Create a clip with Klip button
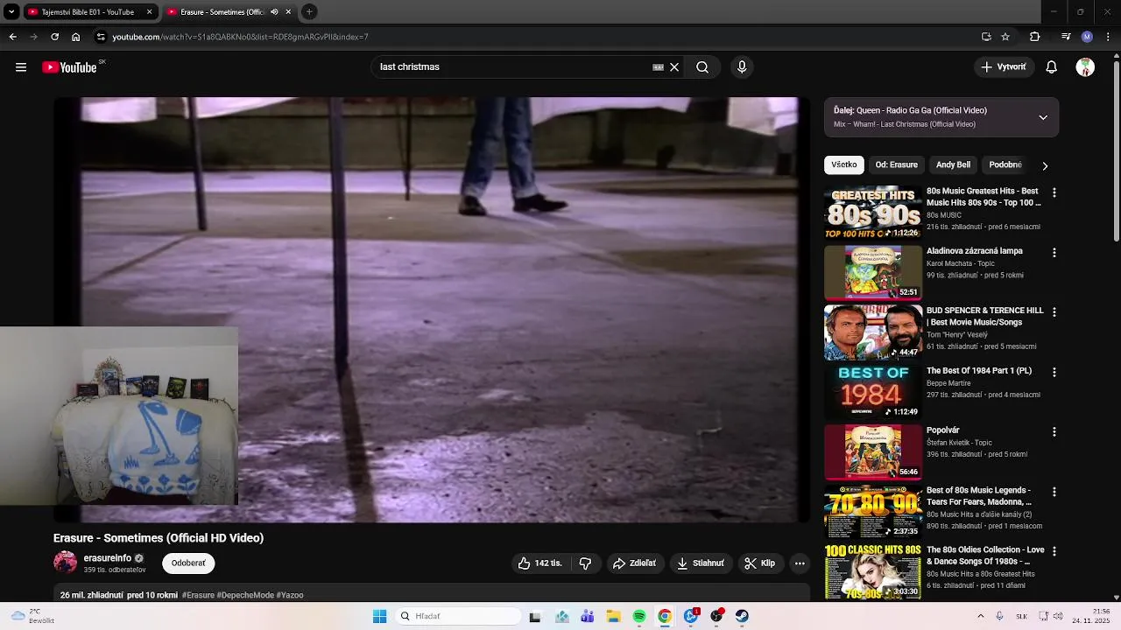1121x630 pixels. [760, 563]
